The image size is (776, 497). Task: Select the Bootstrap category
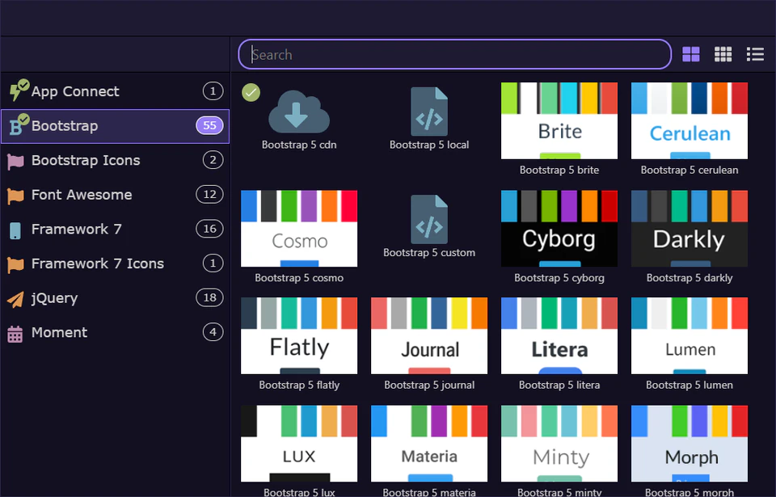[x=115, y=126]
